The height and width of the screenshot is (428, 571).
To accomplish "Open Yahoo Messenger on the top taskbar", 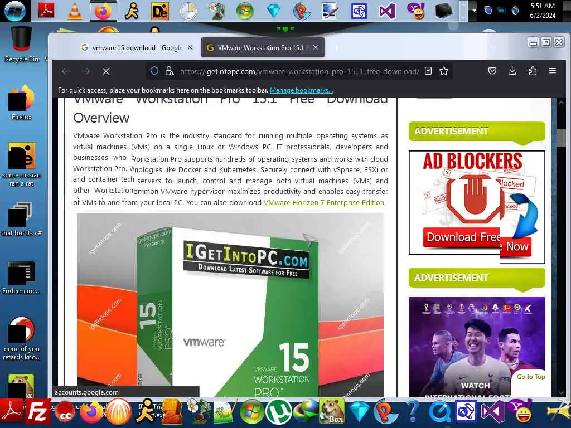I will point(415,11).
